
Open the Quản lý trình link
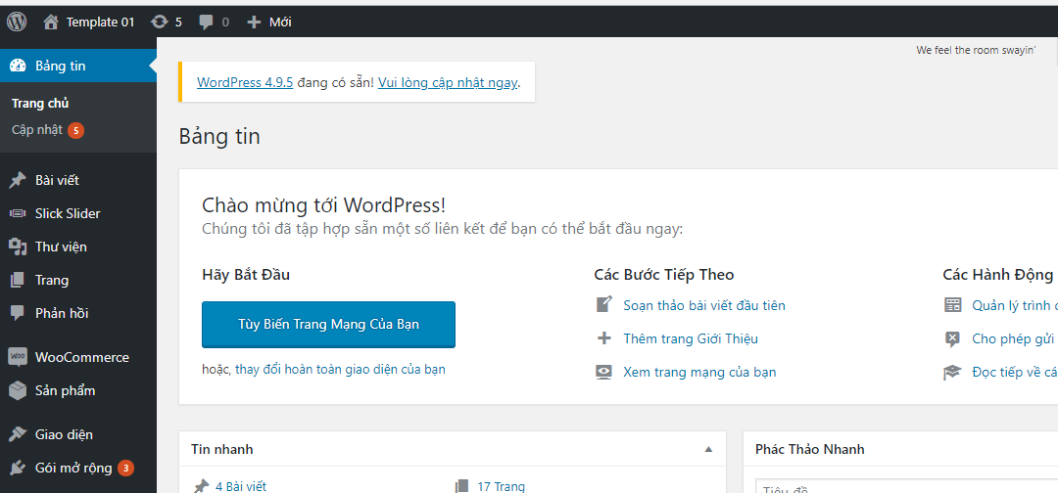pyautogui.click(x=1015, y=305)
